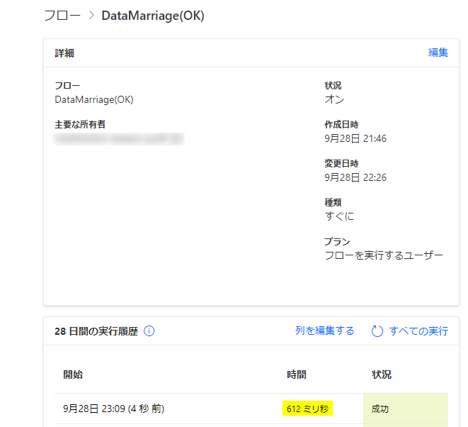468x427 pixels.
Task: Click the 開始 column header
Action: 73,375
